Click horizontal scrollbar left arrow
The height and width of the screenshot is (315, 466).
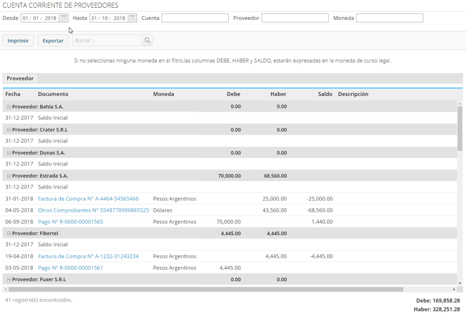click(x=5, y=290)
